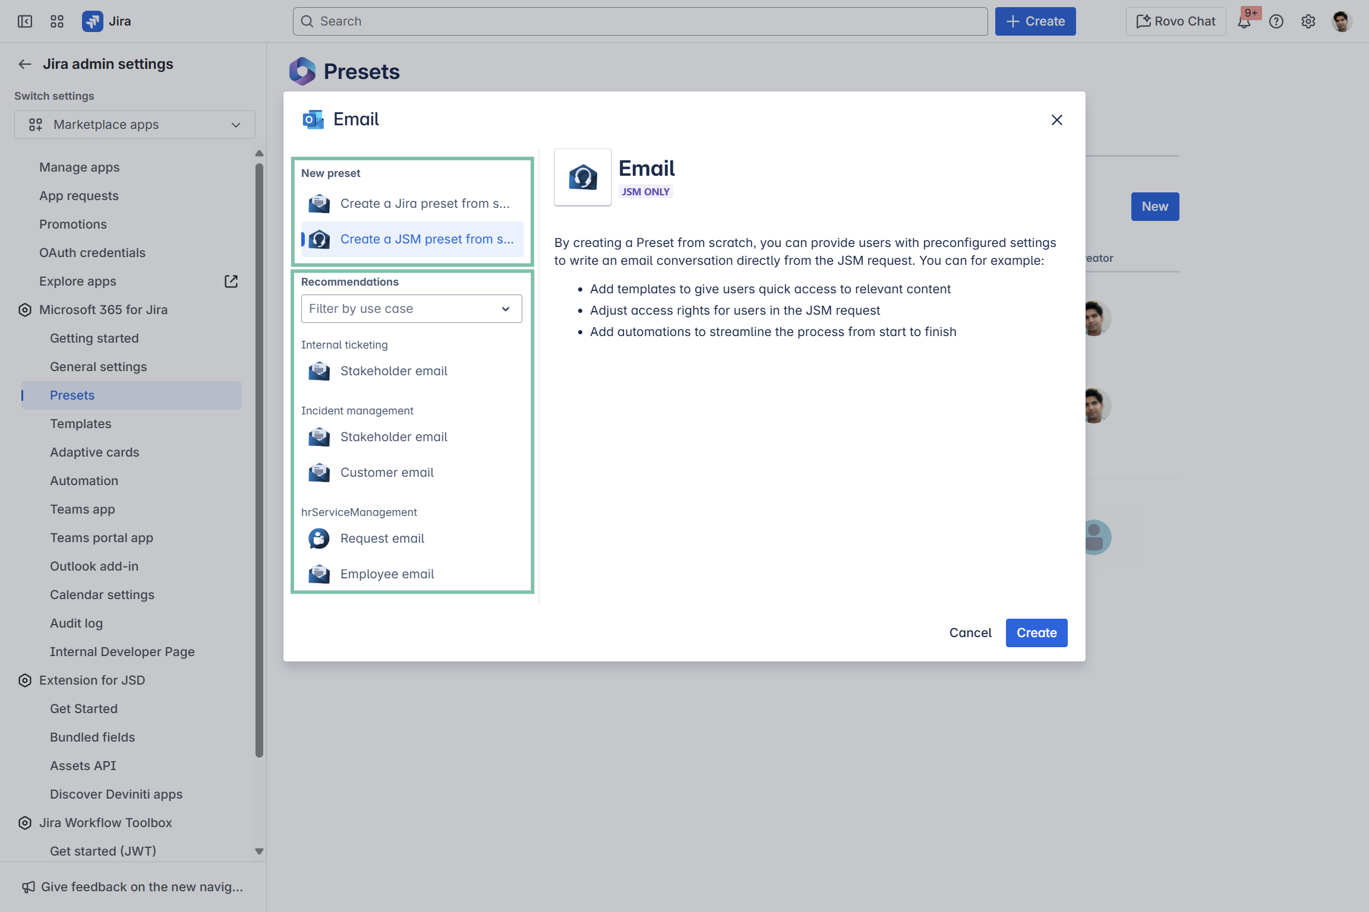Viewport: 1369px width, 912px height.
Task: Click the sidebar scrollbar down arrow
Action: (x=259, y=851)
